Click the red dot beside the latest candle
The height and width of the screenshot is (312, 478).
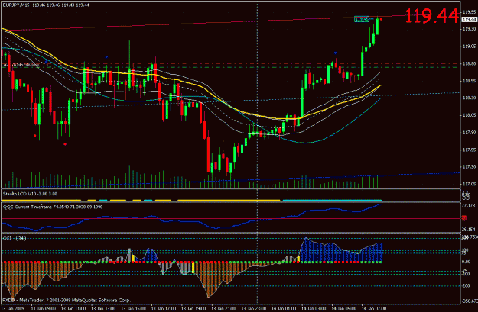click(x=382, y=20)
